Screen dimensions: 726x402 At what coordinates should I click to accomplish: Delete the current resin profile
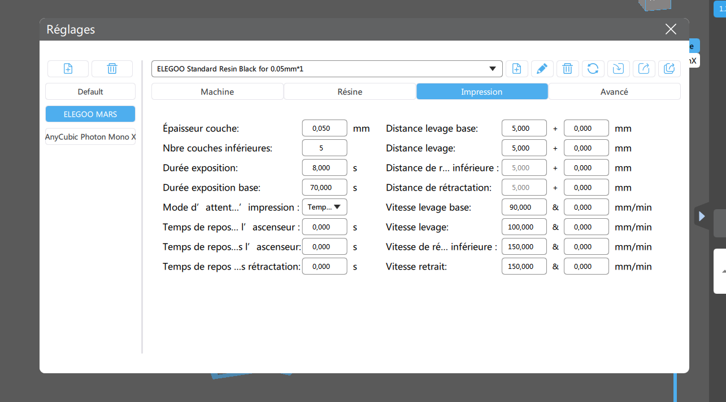tap(567, 69)
